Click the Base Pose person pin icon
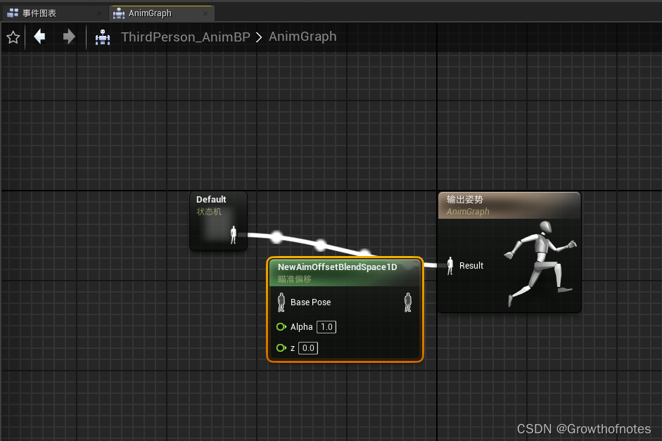 (x=281, y=302)
